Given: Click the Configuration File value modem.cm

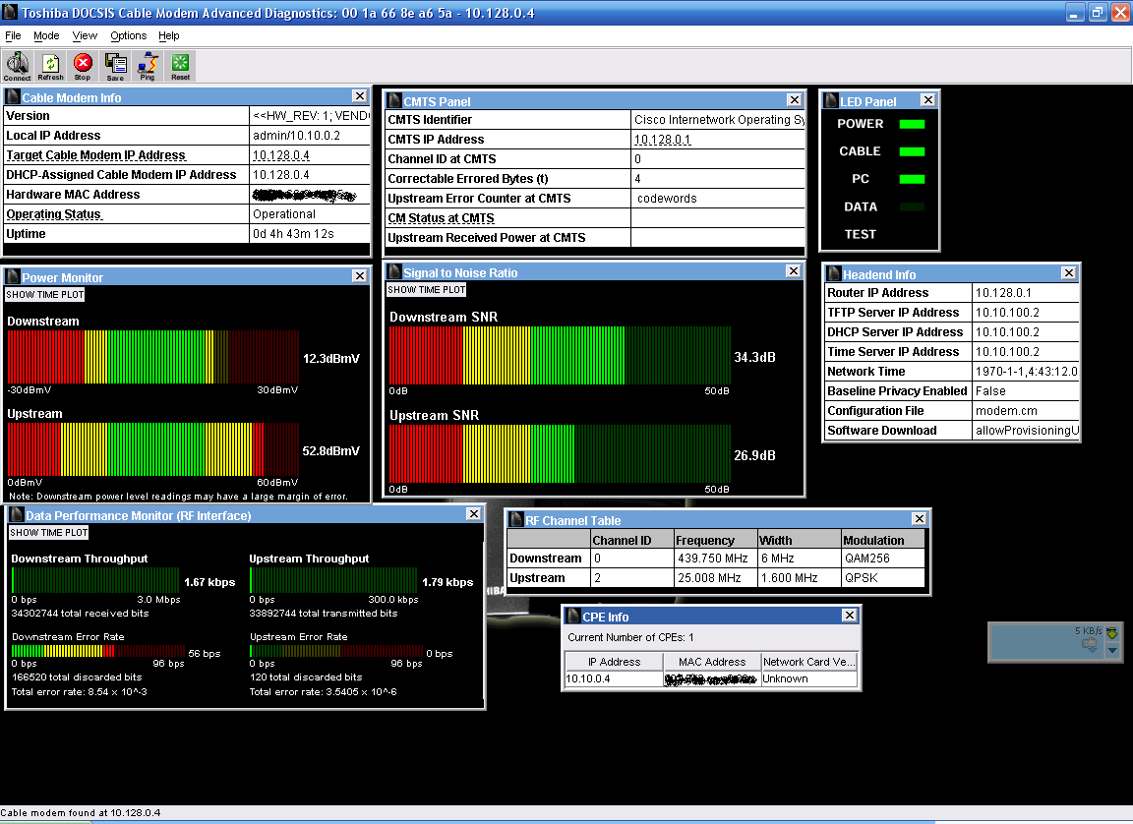Looking at the screenshot, I should pyautogui.click(x=1006, y=411).
